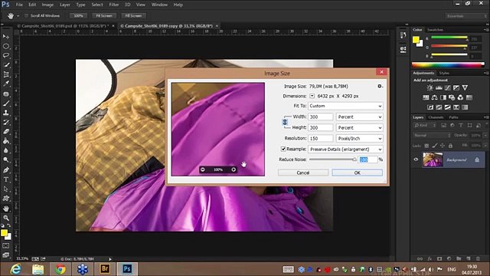Select the Brush tool
Screen dimensions: 490x276
point(6,103)
